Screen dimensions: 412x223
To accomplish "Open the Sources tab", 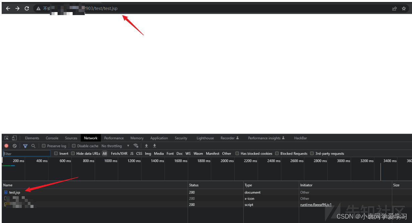I will click(71, 138).
